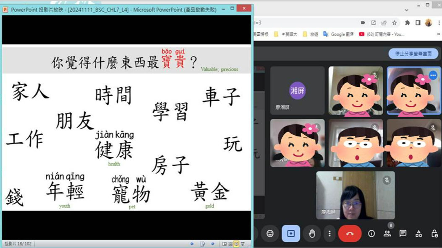Open host controls with the lock icon
The width and height of the screenshot is (442, 248).
[x=434, y=233]
